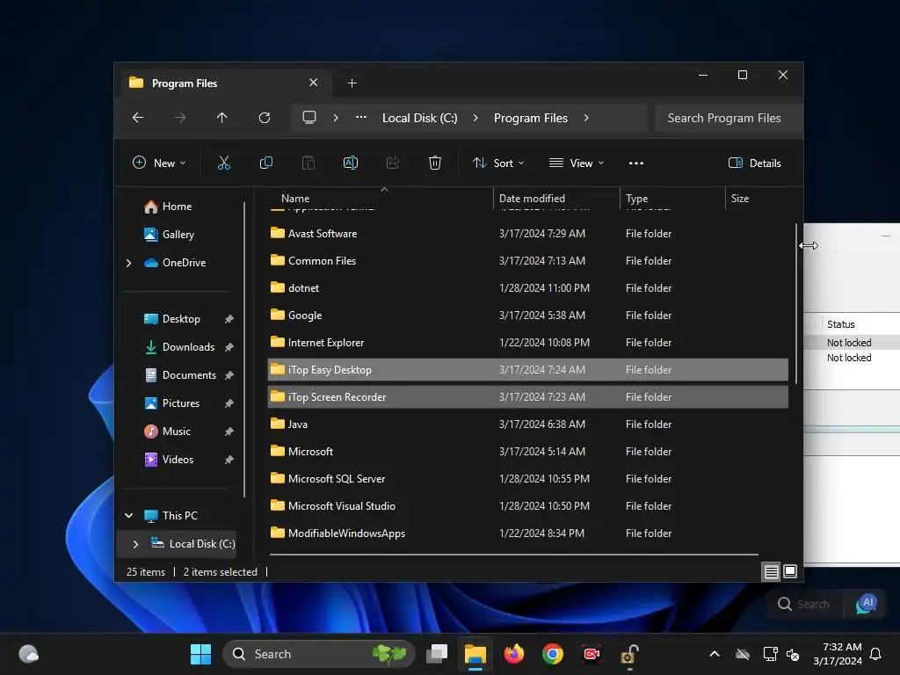Open Firefox from the taskbar
Screen dimensions: 900x675
tap(513, 654)
